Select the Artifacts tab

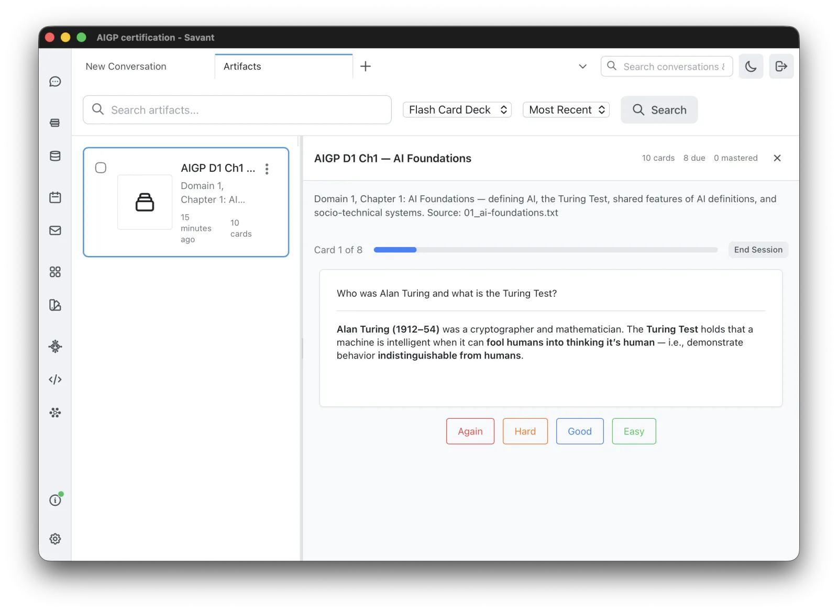tap(283, 66)
